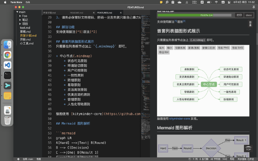Click the pin icon at the window's top right
The height and width of the screenshot is (161, 258).
[254, 7]
